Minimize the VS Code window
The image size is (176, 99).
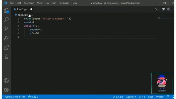pos(156,3)
